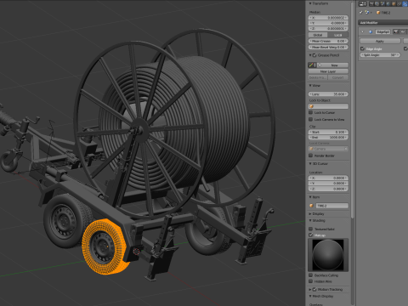Edit 3D Cursor Y location

328,184
